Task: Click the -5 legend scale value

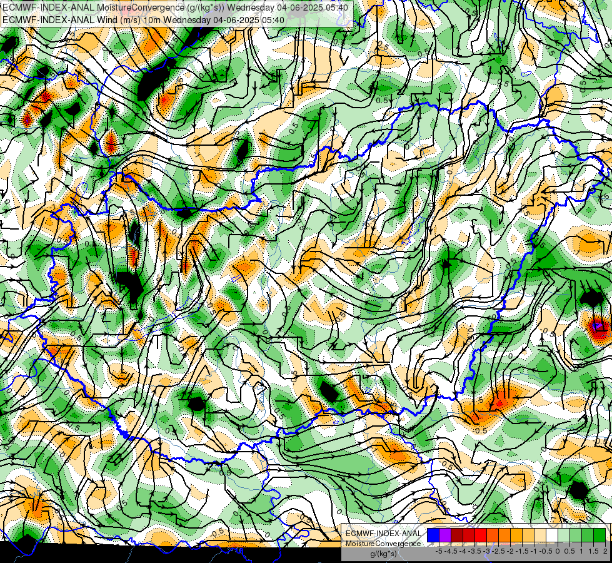Action: tap(439, 551)
